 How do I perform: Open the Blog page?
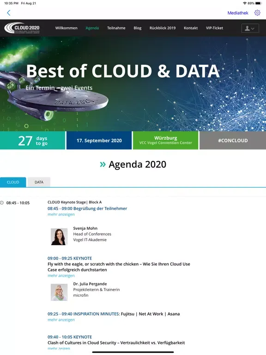[x=137, y=28]
